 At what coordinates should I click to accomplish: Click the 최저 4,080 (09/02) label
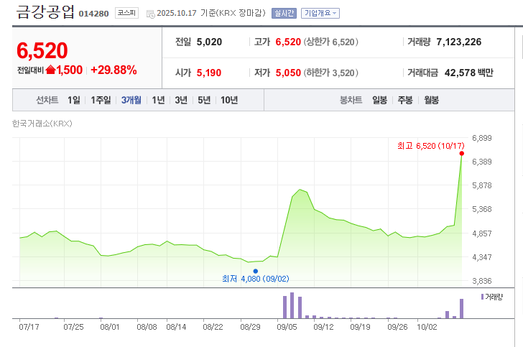(256, 279)
